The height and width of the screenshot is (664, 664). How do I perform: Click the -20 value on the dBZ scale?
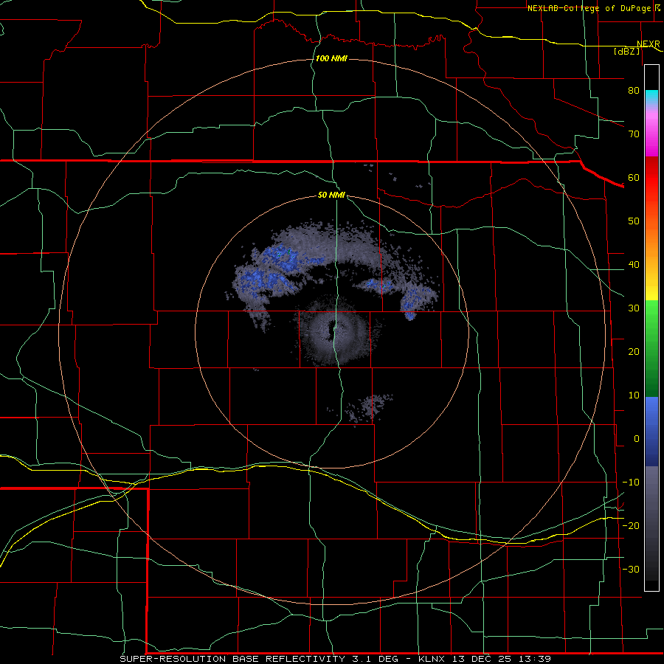631,525
